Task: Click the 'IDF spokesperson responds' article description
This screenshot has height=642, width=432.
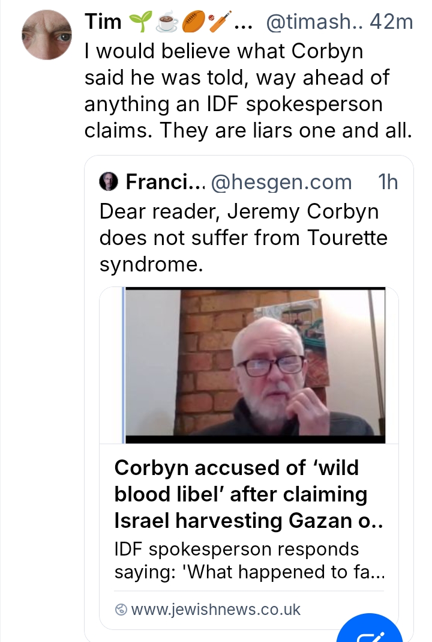Action: point(248,560)
